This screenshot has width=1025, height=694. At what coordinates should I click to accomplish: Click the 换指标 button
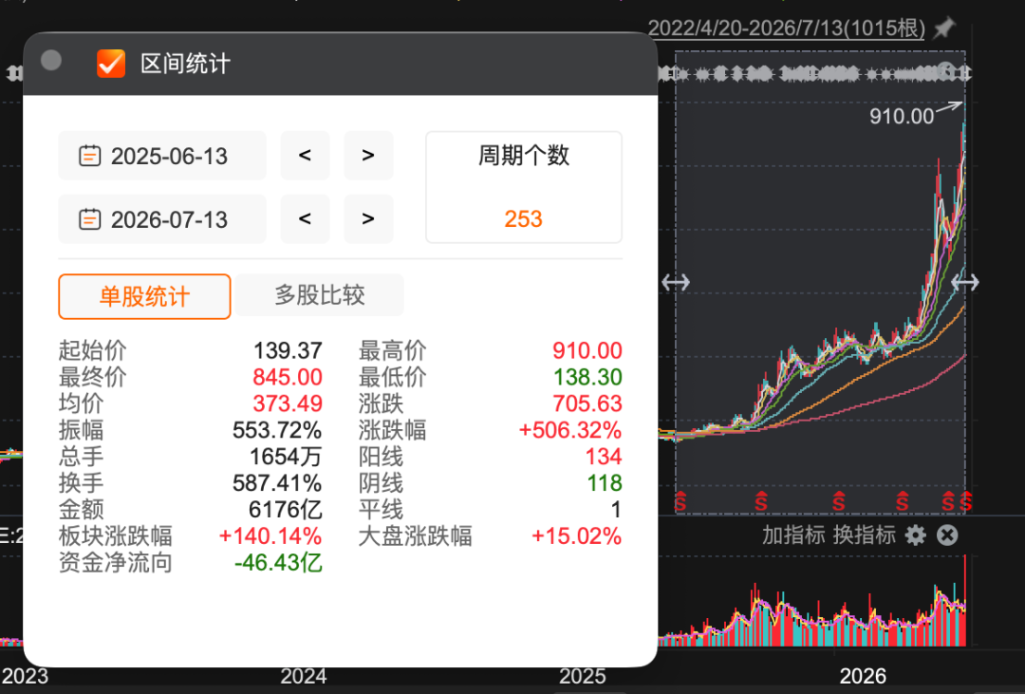tap(865, 535)
